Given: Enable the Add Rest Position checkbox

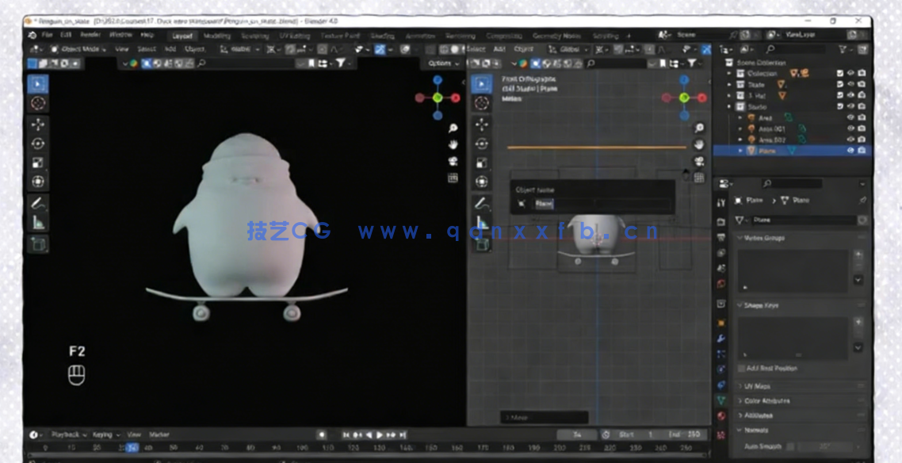Looking at the screenshot, I should coord(743,368).
